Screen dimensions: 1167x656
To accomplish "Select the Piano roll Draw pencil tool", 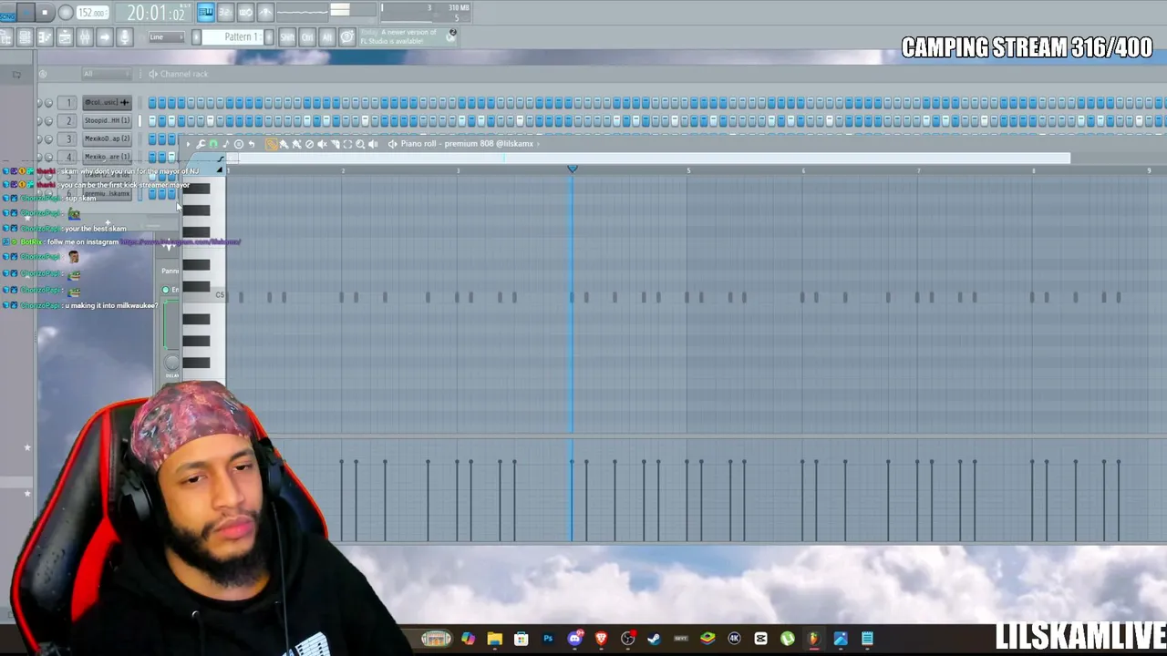I will 271,144.
